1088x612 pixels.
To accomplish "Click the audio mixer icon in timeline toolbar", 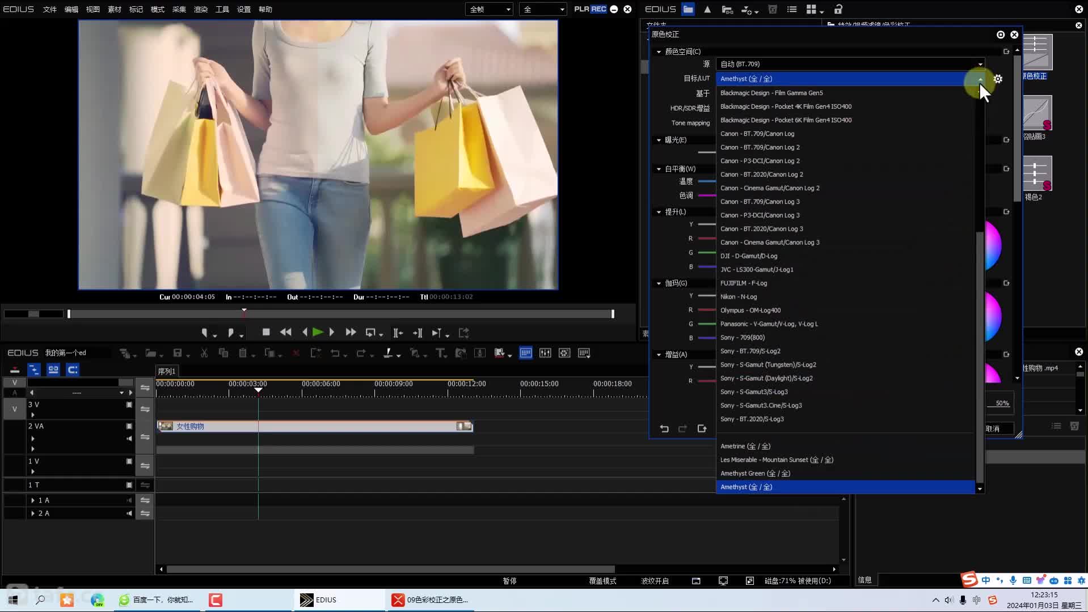I will pos(545,353).
